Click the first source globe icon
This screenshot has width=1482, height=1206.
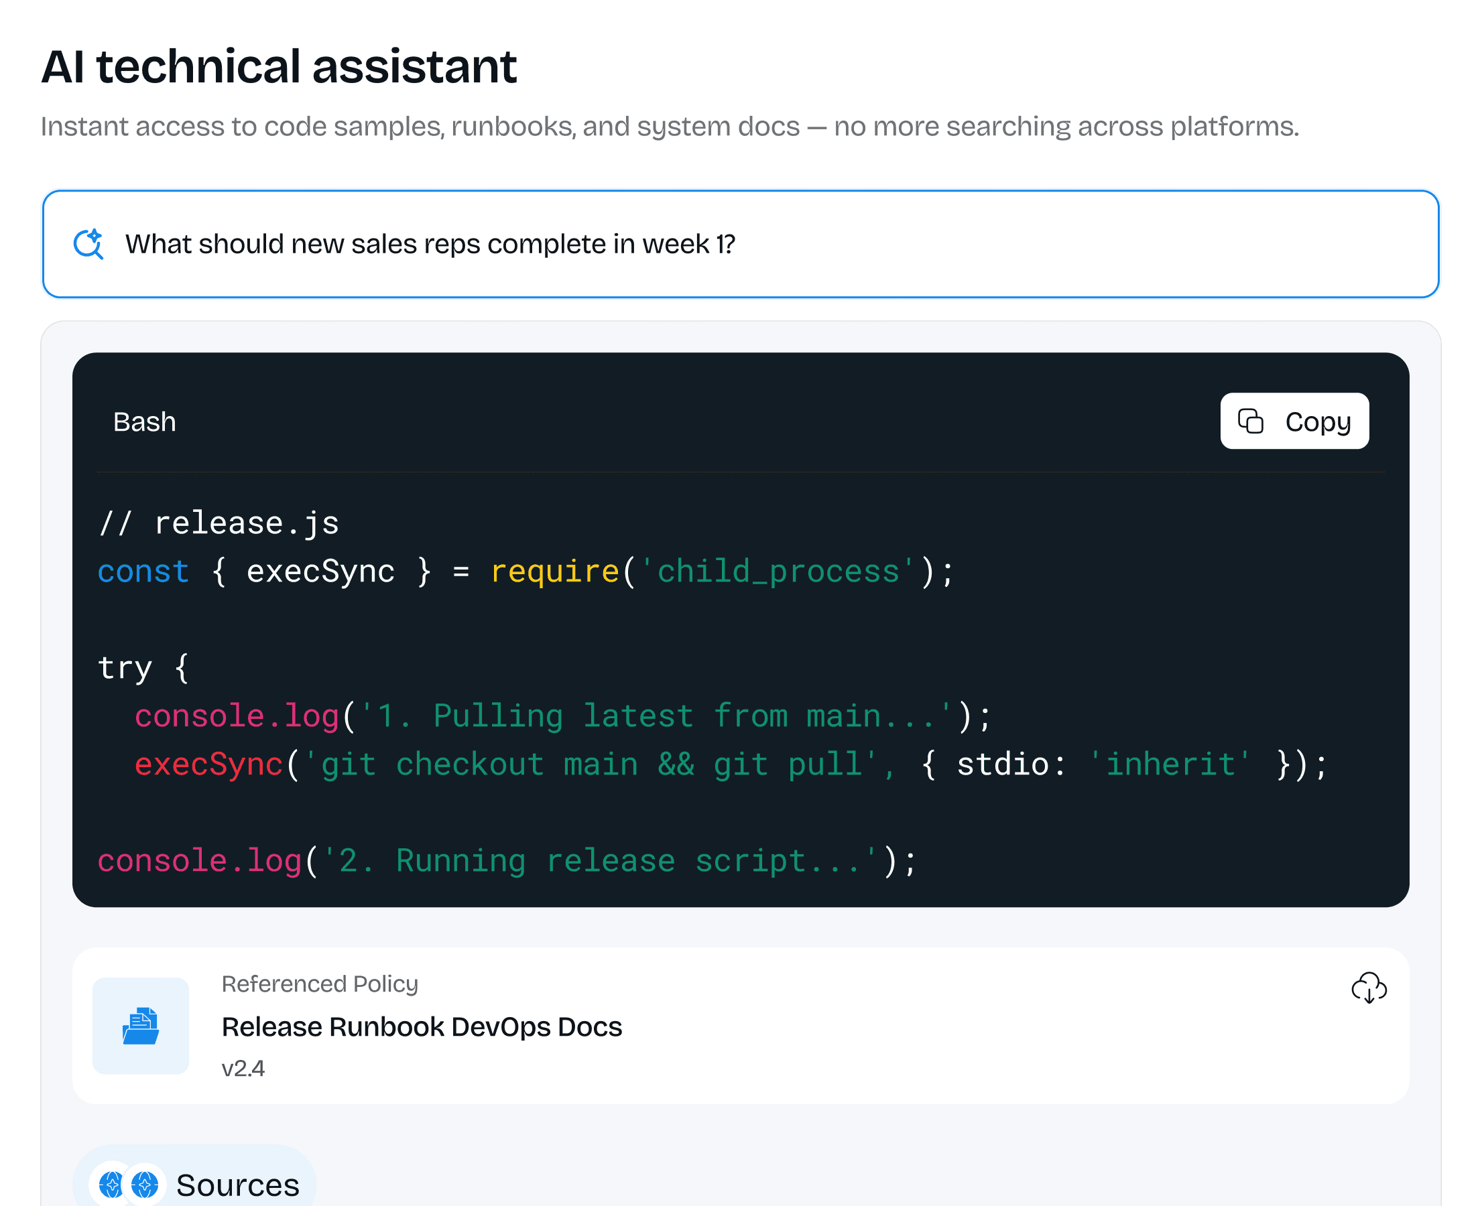(111, 1185)
